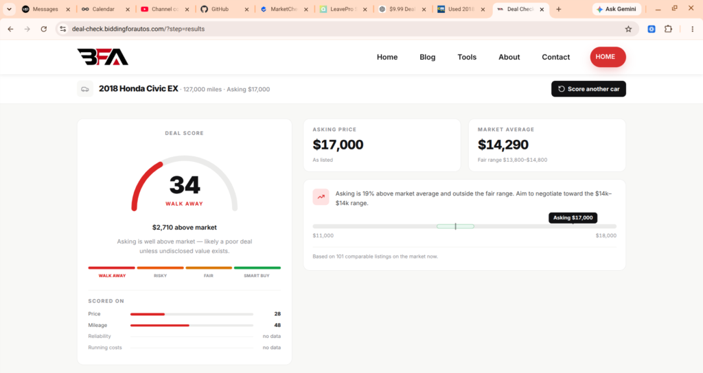Screen dimensions: 703x373
Task: Click the Reliability no data row
Action: click(184, 336)
